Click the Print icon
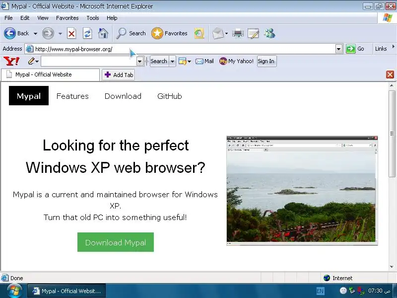The height and width of the screenshot is (298, 397). coord(238,33)
